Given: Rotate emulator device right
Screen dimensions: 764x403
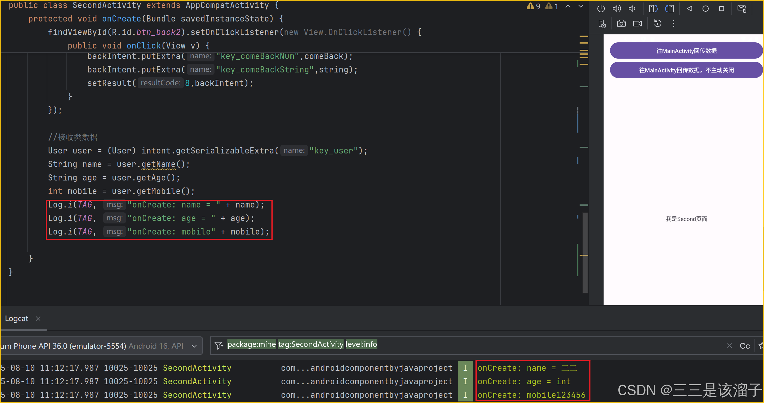Looking at the screenshot, I should pyautogui.click(x=669, y=9).
